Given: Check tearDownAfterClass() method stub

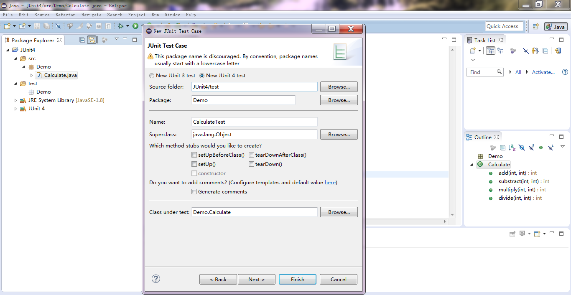Looking at the screenshot, I should pos(251,155).
